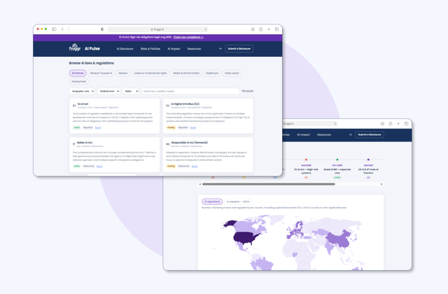
Task: Open Risks & Policies menu in front window
Action: 150,49
